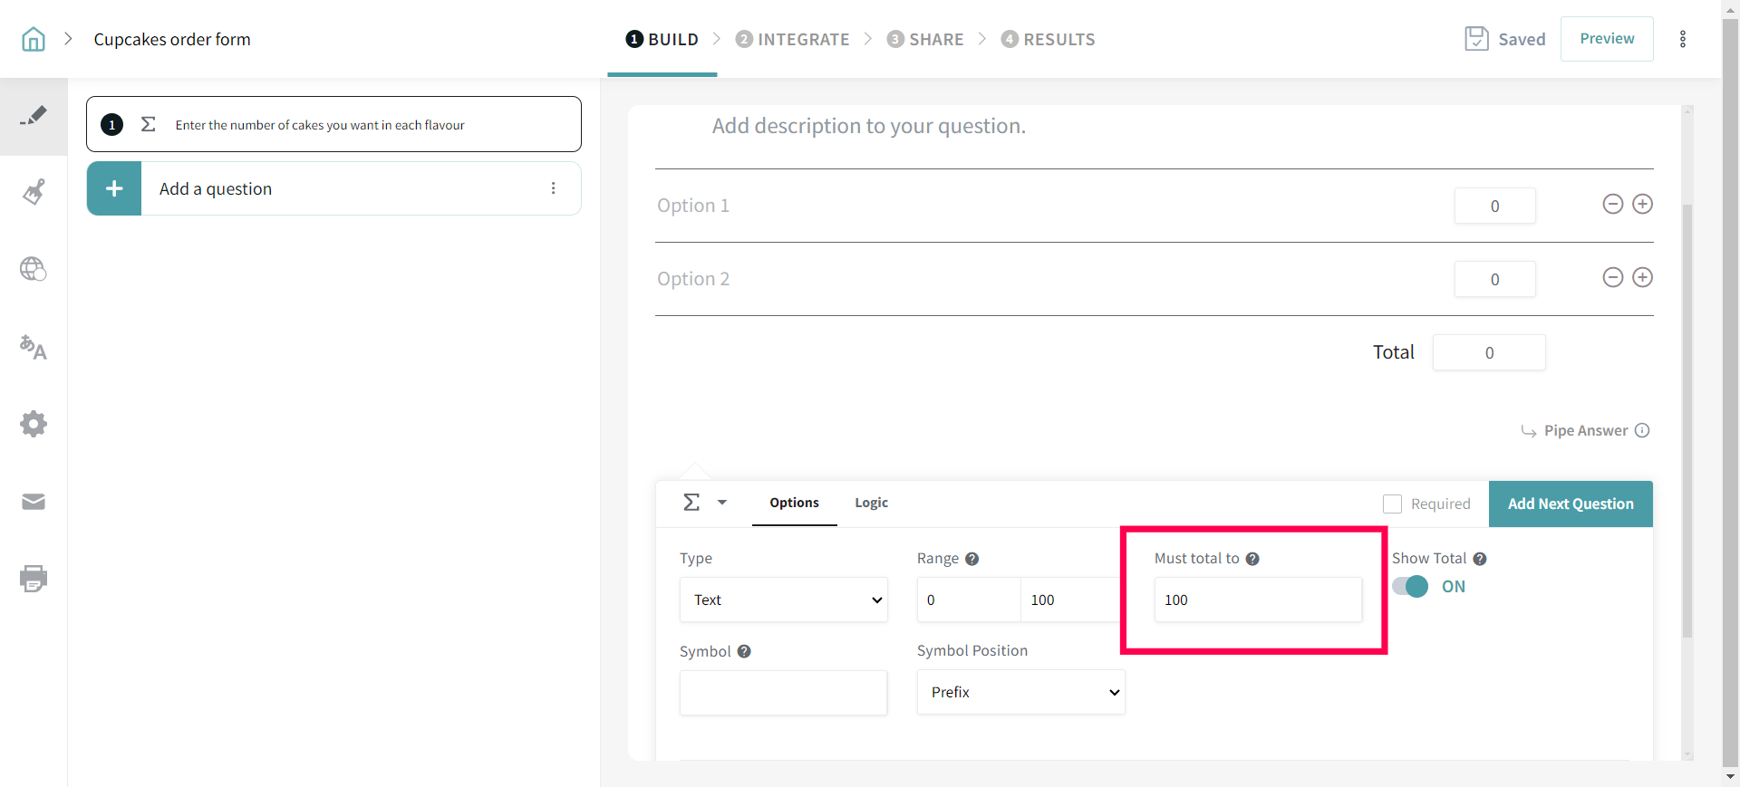Click the Preview button

coord(1606,39)
